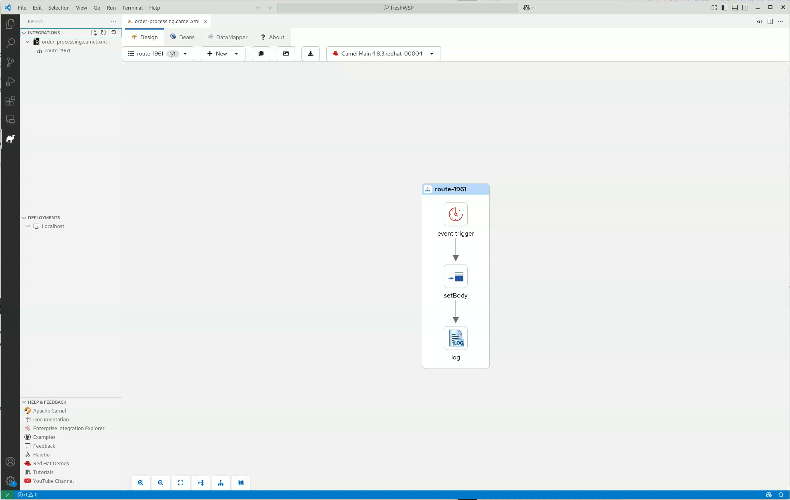Click the New route button
Image resolution: width=790 pixels, height=500 pixels.
click(217, 54)
